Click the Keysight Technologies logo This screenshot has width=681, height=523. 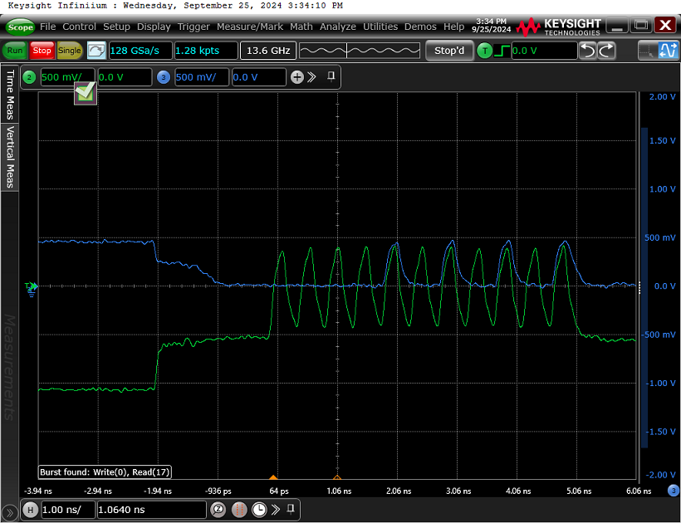pos(560,27)
